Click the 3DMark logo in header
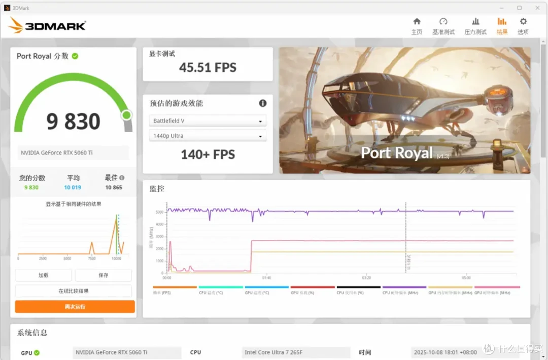Screen dimensions: 548x360 click(47, 25)
